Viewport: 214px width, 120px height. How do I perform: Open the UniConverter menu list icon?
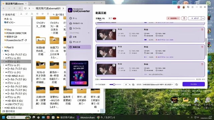tap(193, 7)
